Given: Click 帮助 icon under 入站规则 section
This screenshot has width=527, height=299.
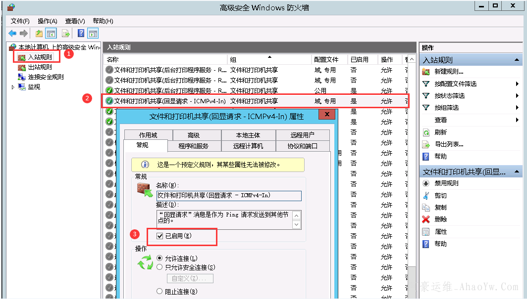Looking at the screenshot, I should [426, 156].
